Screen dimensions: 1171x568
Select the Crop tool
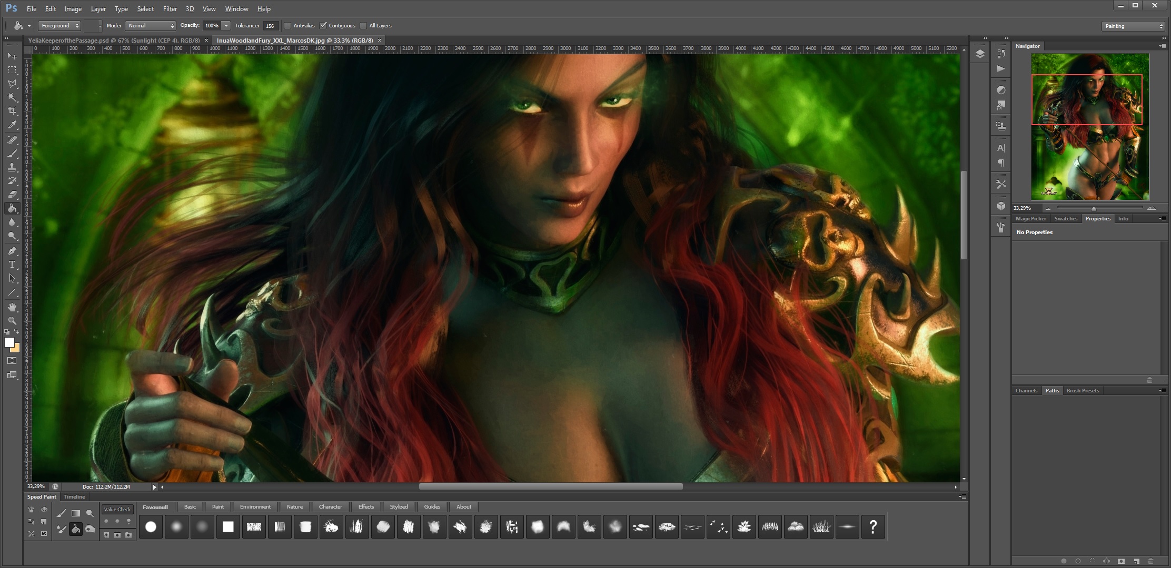[x=12, y=111]
